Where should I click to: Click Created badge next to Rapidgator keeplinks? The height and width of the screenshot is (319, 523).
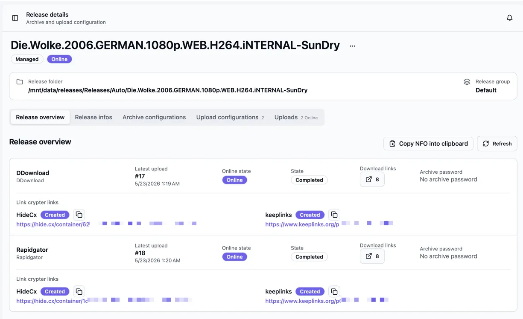click(x=310, y=292)
